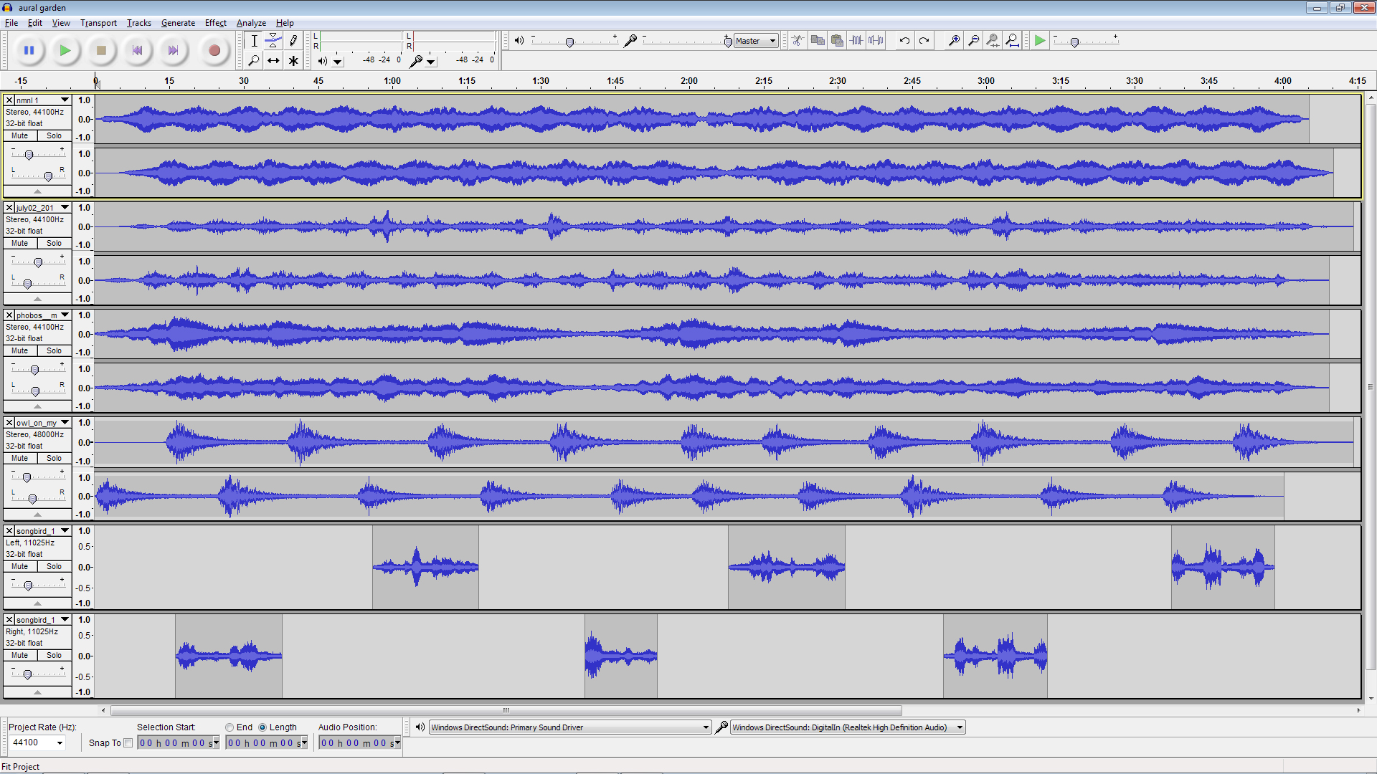Select the Draw pencil tool

point(293,41)
